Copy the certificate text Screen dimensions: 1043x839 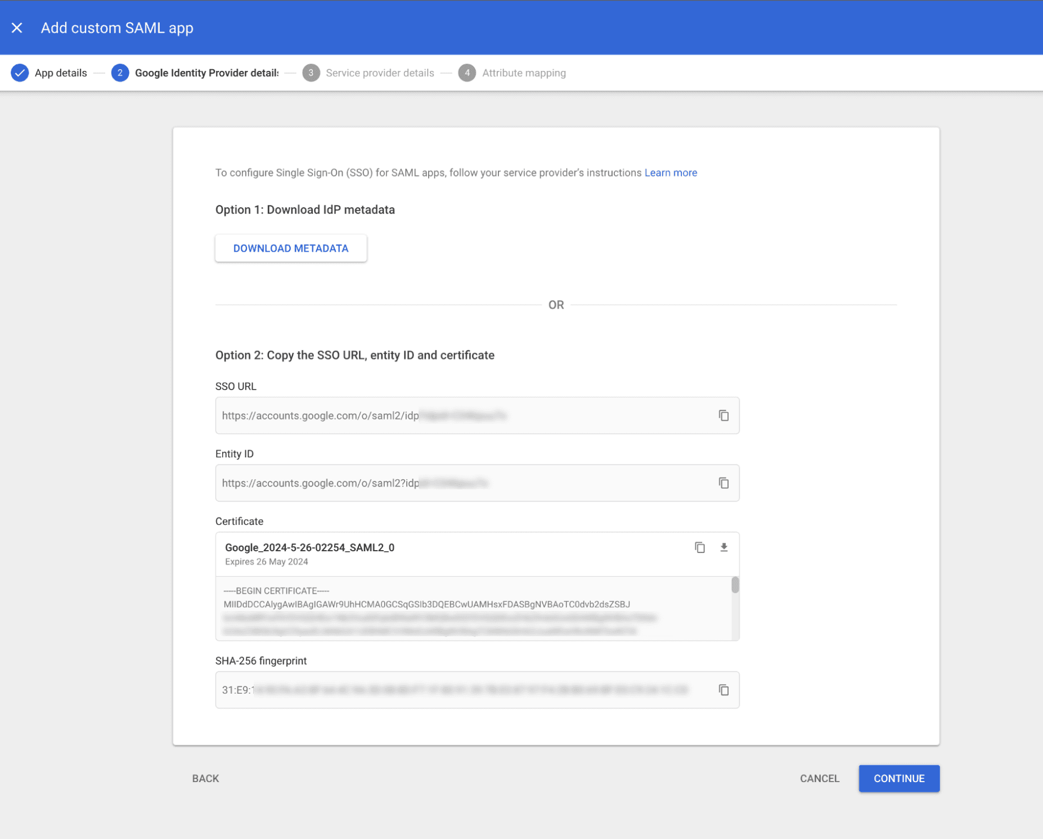pos(699,547)
